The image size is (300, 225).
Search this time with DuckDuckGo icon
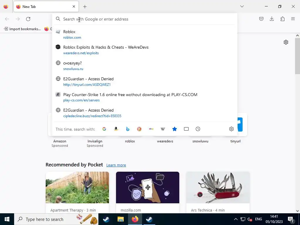click(x=139, y=129)
